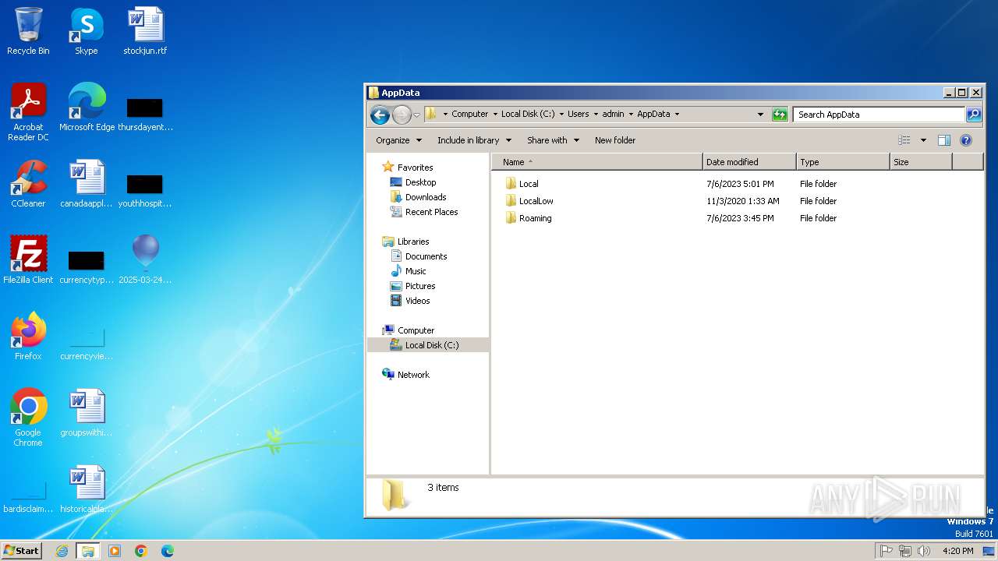The height and width of the screenshot is (561, 998).
Task: Expand the admin breadcrumb arrow
Action: (631, 115)
